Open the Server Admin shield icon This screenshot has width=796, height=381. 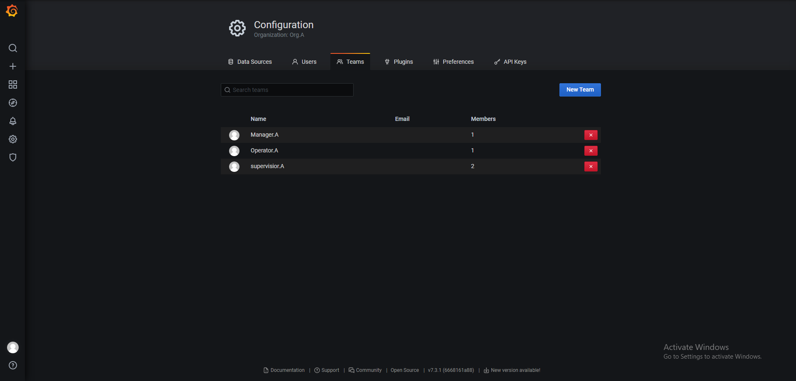13,157
